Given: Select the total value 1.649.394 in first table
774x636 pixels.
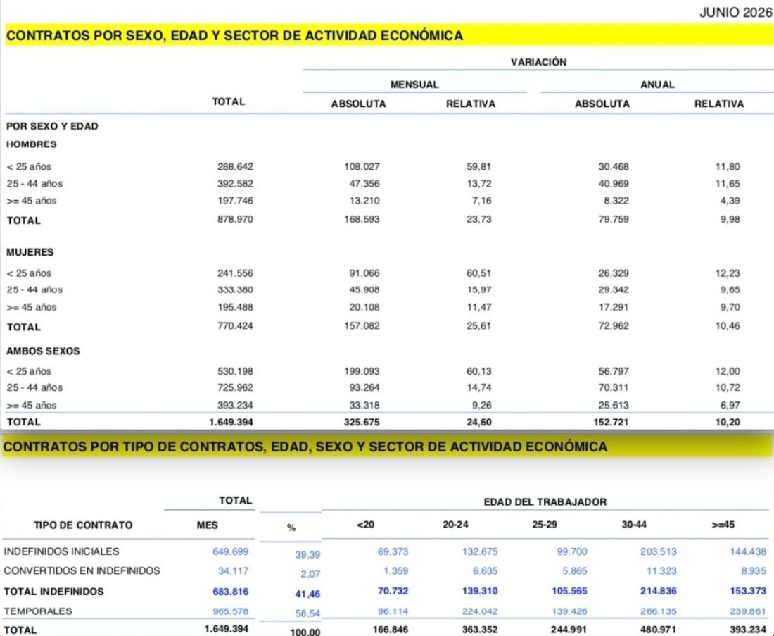Looking at the screenshot, I should [231, 422].
